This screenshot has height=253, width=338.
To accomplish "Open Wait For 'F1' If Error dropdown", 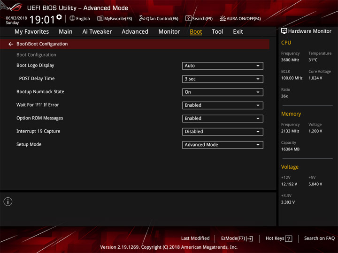I will point(223,105).
